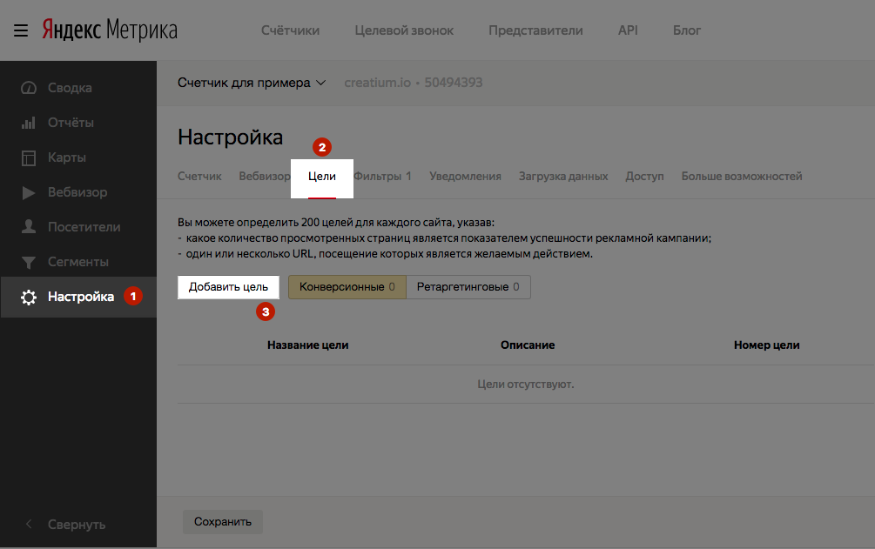The height and width of the screenshot is (549, 875).
Task: Click the Настройка gear icon
Action: [x=29, y=297]
